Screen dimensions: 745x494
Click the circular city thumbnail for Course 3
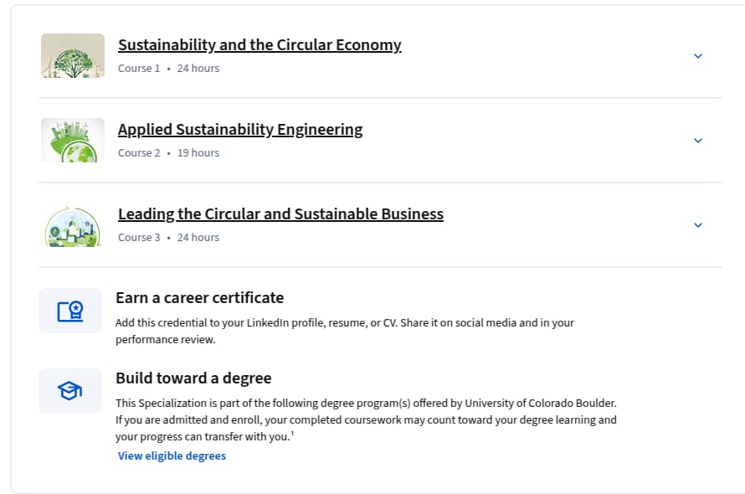coord(73,225)
